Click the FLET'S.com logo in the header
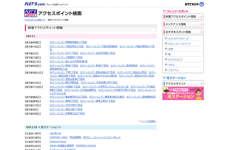229x150 pixels. tap(35, 4)
